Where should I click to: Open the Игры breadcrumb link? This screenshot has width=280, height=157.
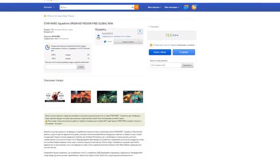click(x=65, y=16)
